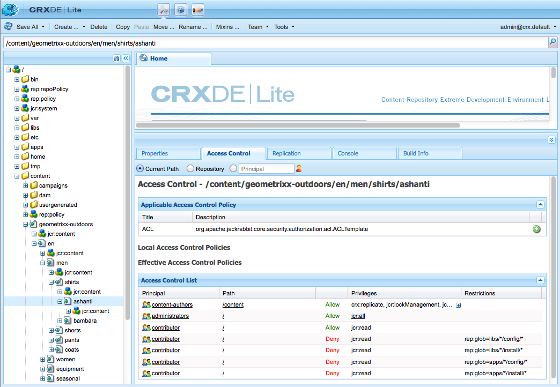Click the search icon beside the path field
Screen dimensions: 560x387
pyautogui.click(x=552, y=42)
